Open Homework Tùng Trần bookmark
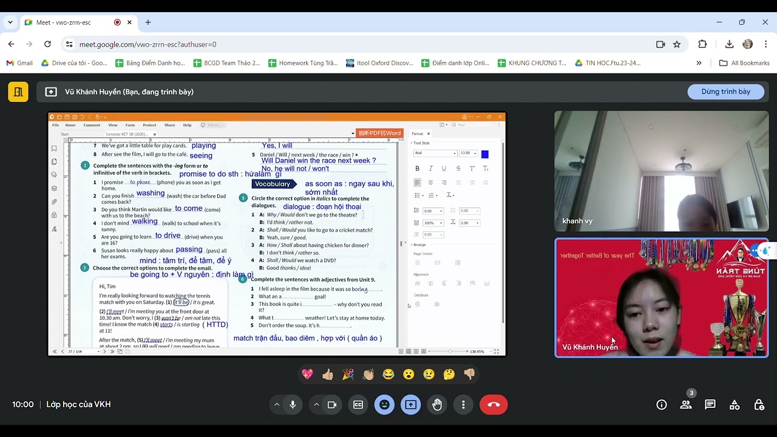 pyautogui.click(x=302, y=63)
